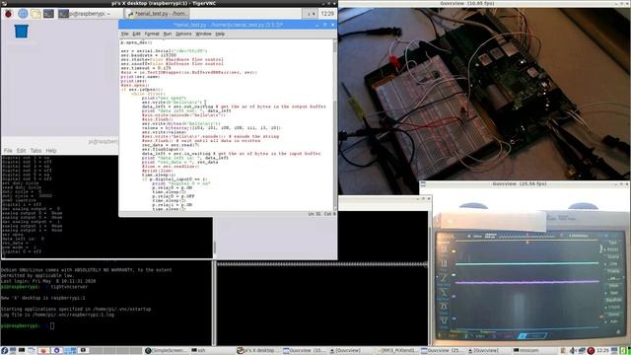
Task: Click the 'Debian GNU/Linux comes with ABSOLUTELY' line
Action: [86, 269]
